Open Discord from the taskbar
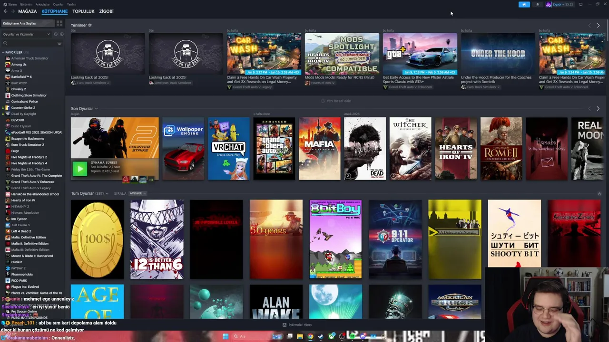The height and width of the screenshot is (342, 609). 363,336
